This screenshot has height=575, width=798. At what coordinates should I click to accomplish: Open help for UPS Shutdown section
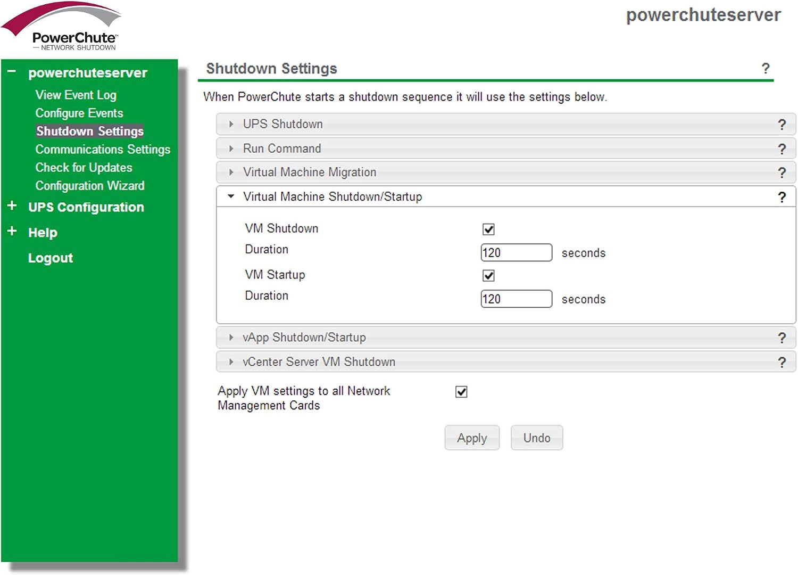782,125
